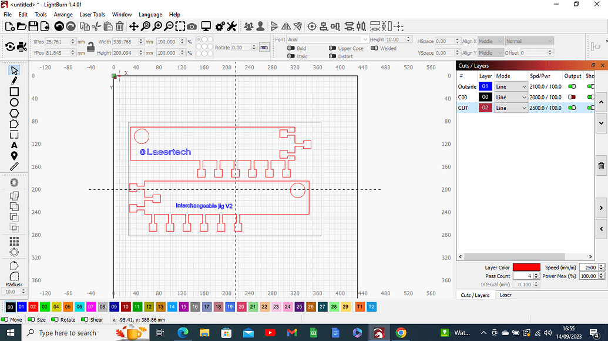Enable Output on the C00 layer

(x=573, y=97)
